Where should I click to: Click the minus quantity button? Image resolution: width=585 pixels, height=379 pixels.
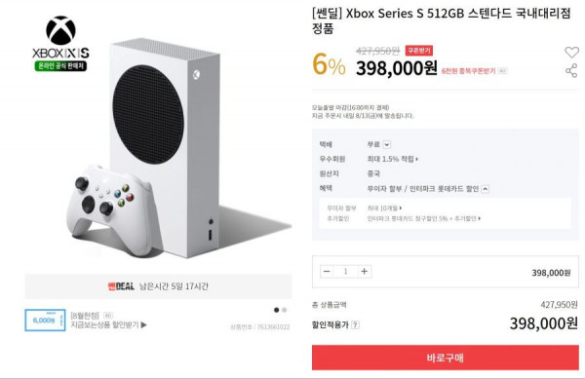[x=327, y=271]
